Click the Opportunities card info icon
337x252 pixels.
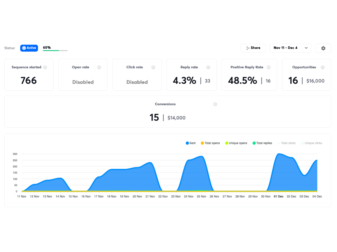pos(323,67)
